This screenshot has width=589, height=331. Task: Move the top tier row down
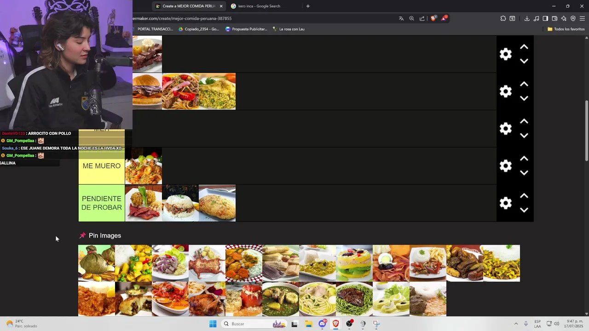[524, 61]
